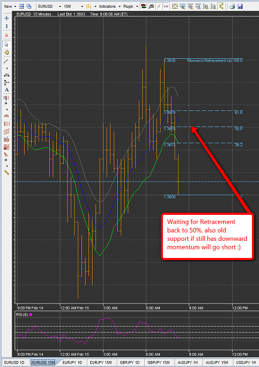Click the 1.3600 Fibonacci price label
The width and height of the screenshot is (259, 367).
[x=170, y=197]
